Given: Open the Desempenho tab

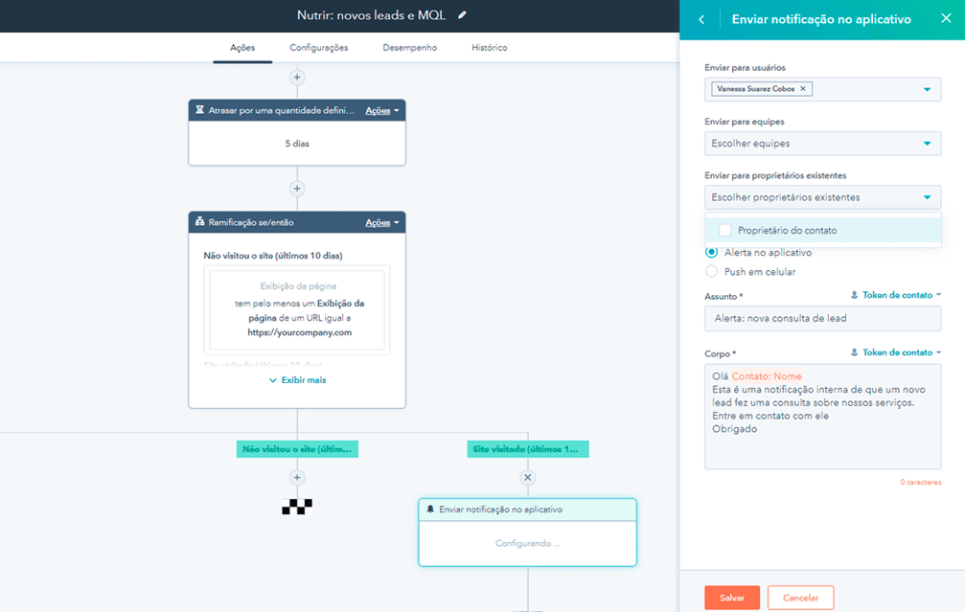Looking at the screenshot, I should coord(409,48).
